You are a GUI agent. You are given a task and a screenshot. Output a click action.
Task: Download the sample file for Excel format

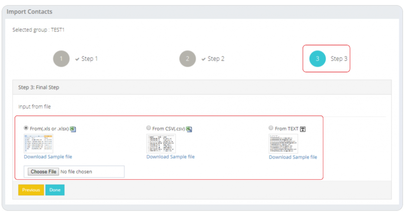click(x=48, y=157)
